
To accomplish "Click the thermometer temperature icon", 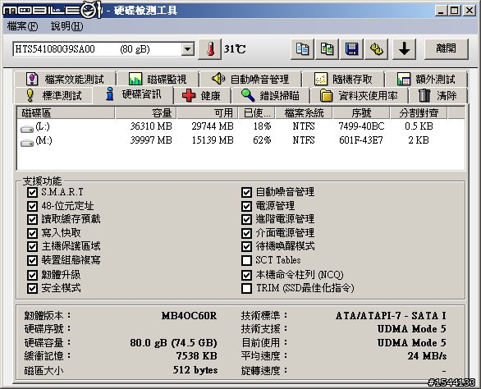I will (210, 49).
